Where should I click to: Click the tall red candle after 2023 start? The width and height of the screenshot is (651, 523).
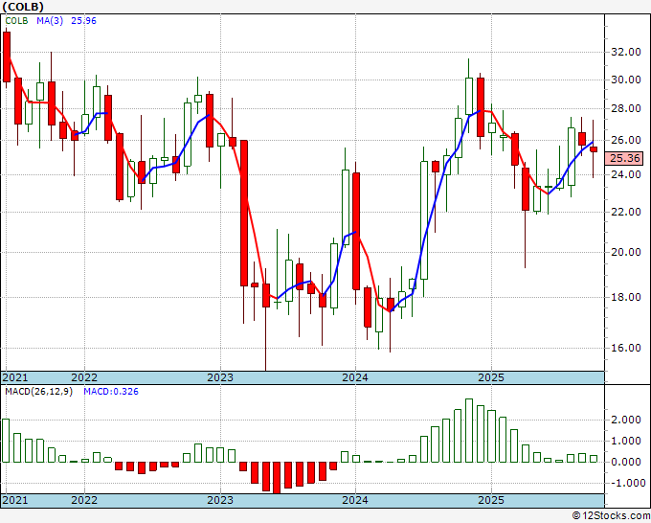[244, 213]
